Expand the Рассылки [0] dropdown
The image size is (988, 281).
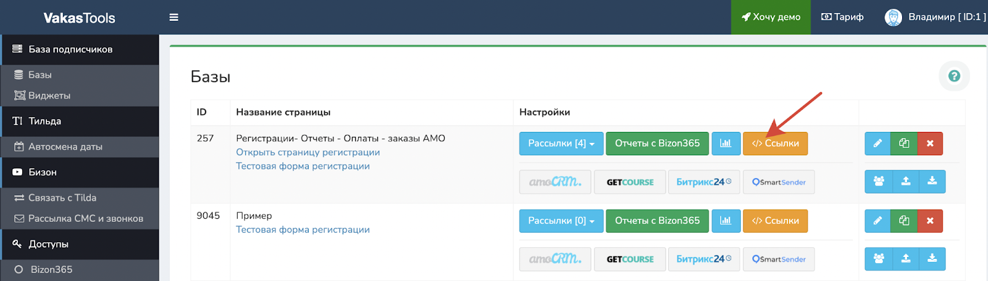[561, 221]
